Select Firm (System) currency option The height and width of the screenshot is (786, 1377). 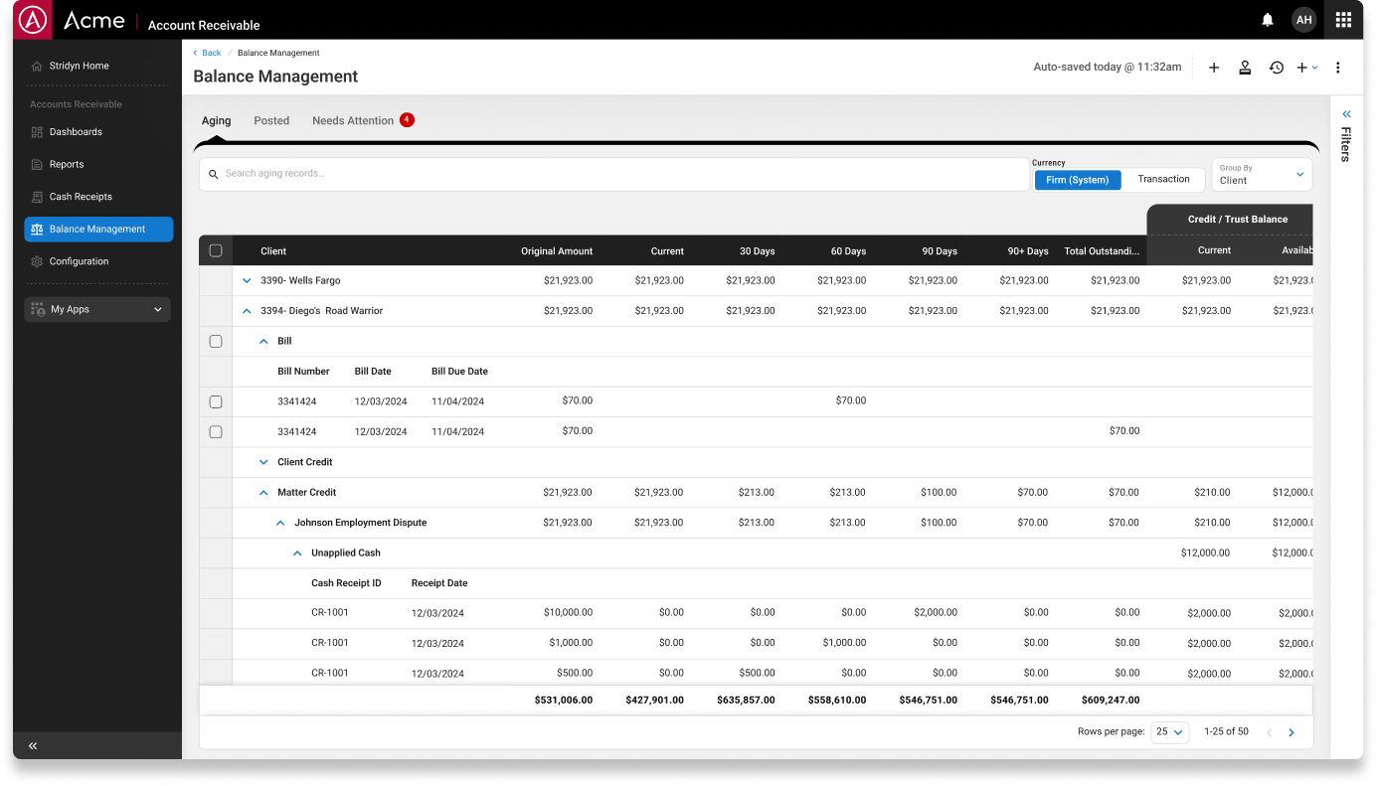(1078, 180)
